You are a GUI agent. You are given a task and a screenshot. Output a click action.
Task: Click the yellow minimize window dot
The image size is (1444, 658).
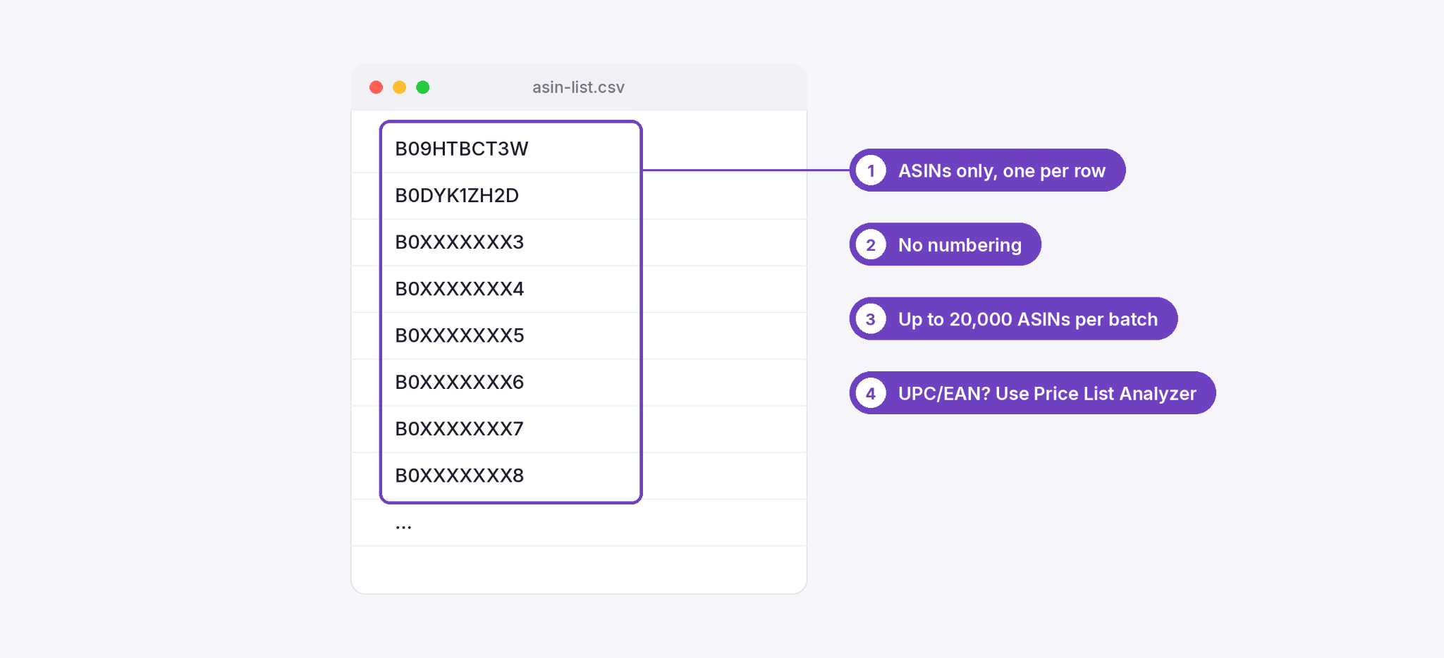[399, 87]
